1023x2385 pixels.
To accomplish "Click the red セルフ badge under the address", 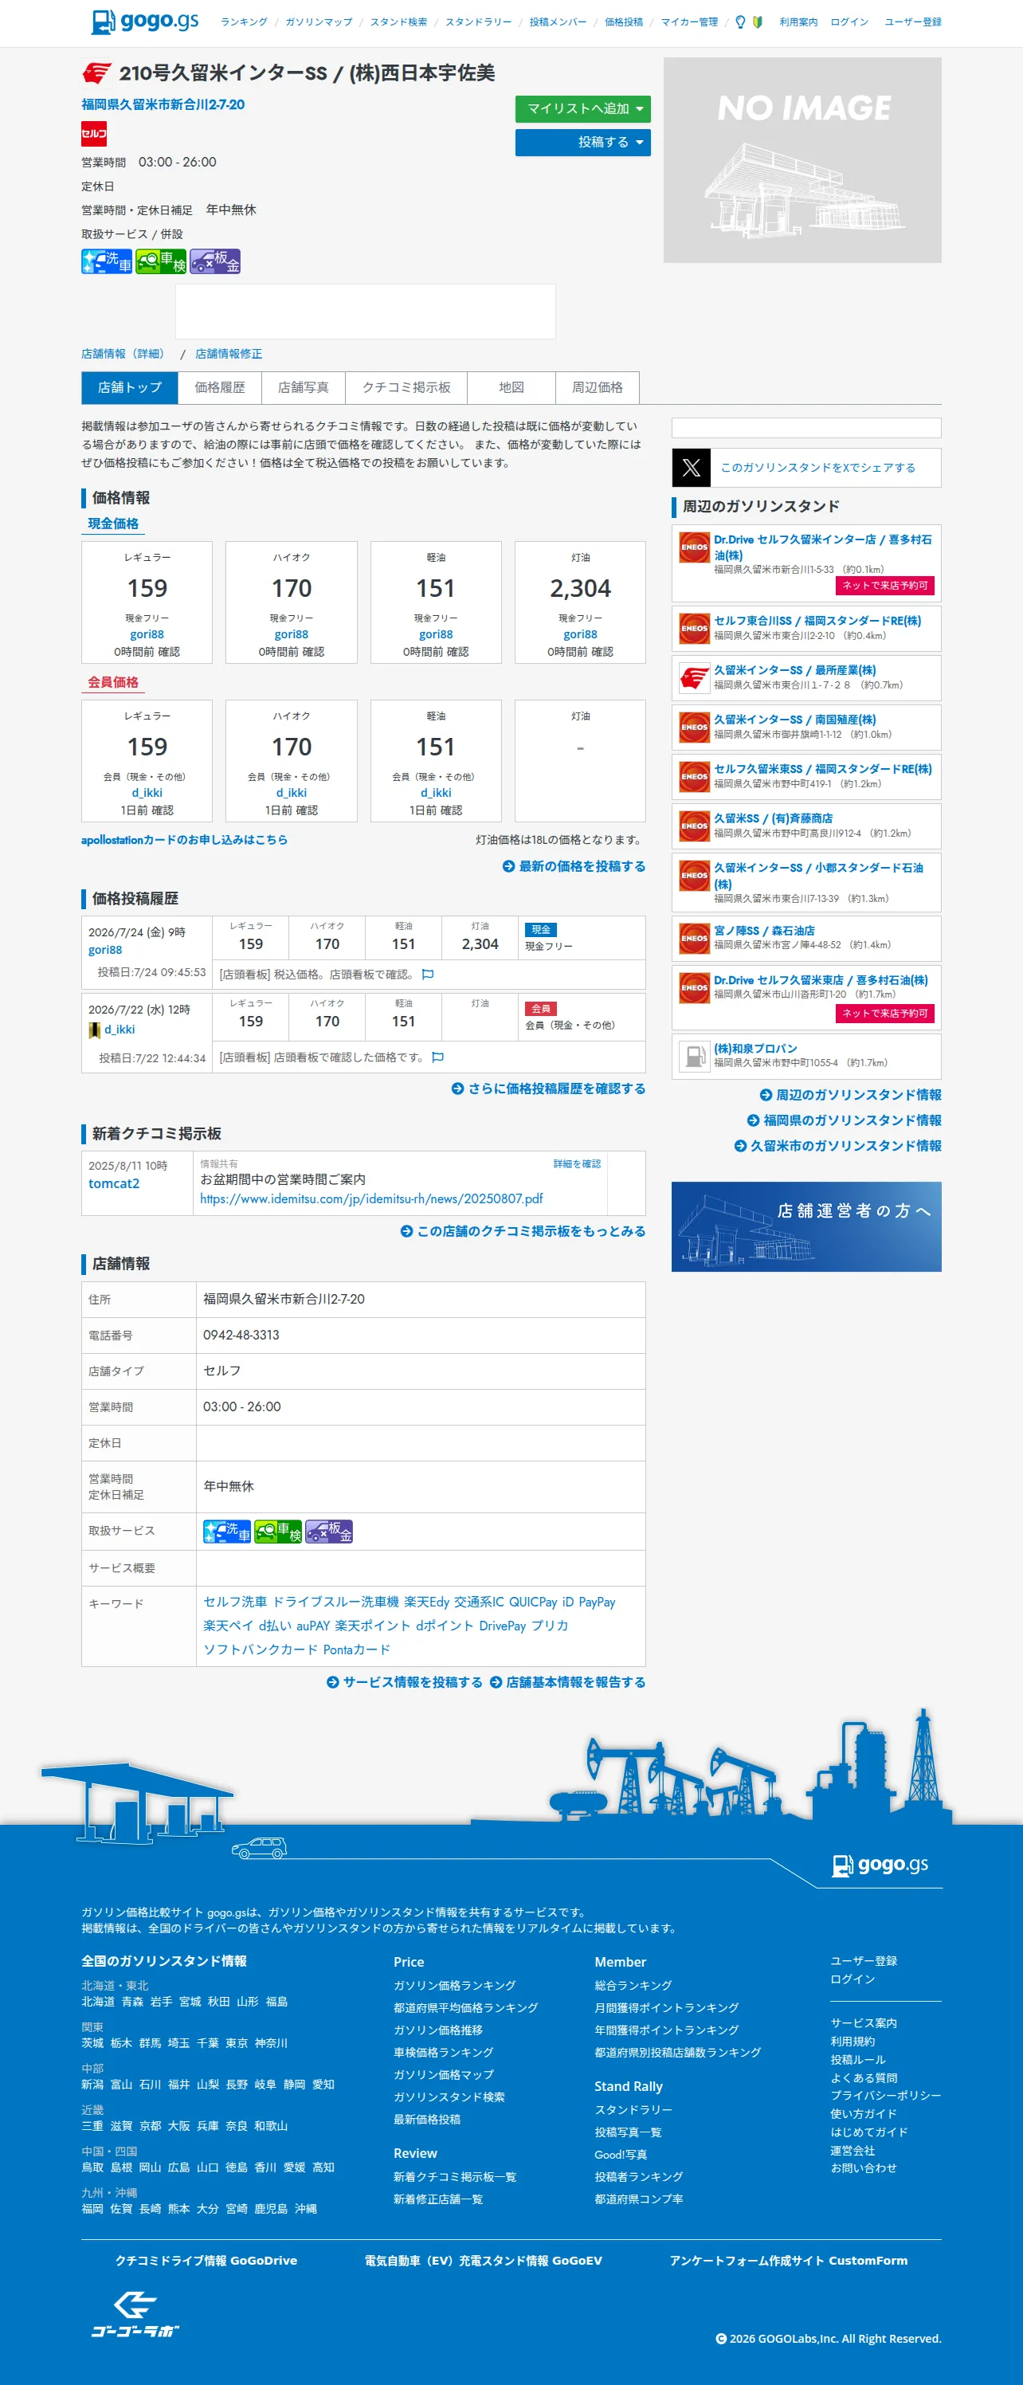I will [93, 133].
